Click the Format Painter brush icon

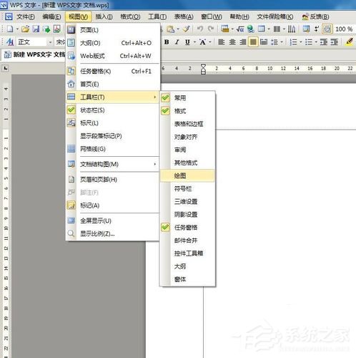pyautogui.click(x=187, y=29)
